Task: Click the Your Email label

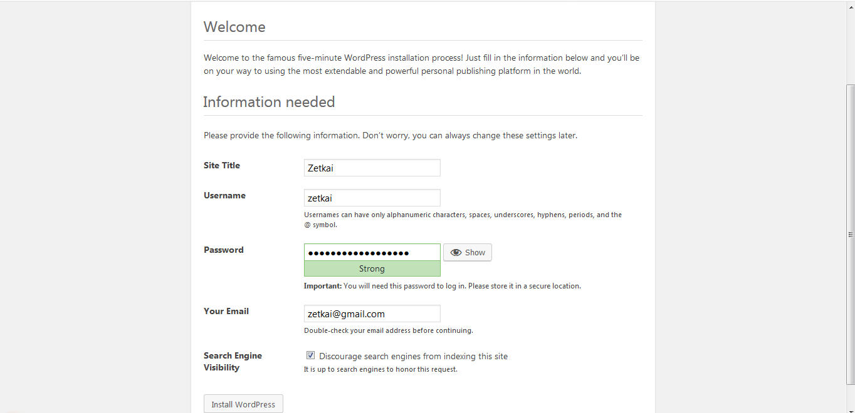Action: (226, 311)
